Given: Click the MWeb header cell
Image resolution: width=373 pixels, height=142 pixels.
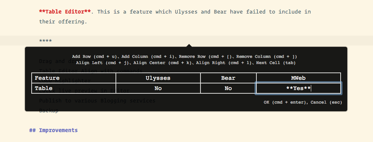Looking at the screenshot, I should [x=298, y=78].
